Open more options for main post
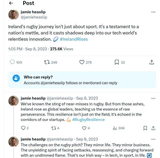This screenshot has height=158, width=160. point(153,12)
